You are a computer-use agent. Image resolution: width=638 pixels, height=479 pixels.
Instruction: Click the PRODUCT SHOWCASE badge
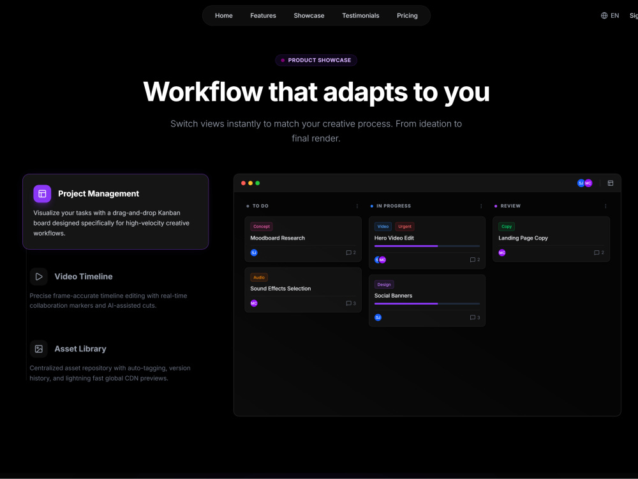click(316, 60)
